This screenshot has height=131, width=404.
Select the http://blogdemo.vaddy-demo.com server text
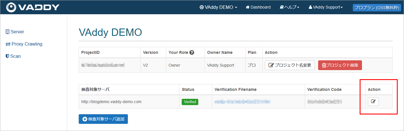[x=111, y=101]
